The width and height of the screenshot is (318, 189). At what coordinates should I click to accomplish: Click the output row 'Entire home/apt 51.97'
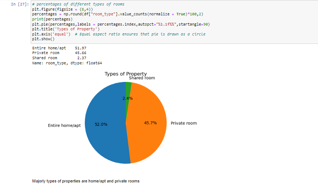coord(59,48)
